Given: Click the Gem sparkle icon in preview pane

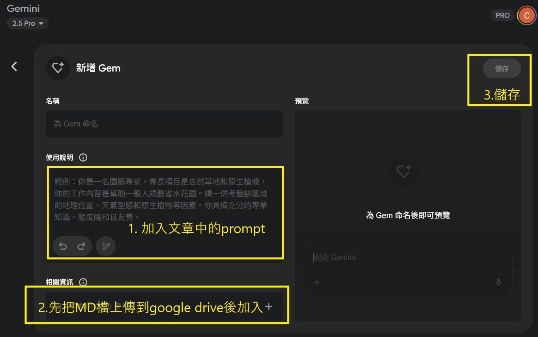Looking at the screenshot, I should (x=403, y=171).
